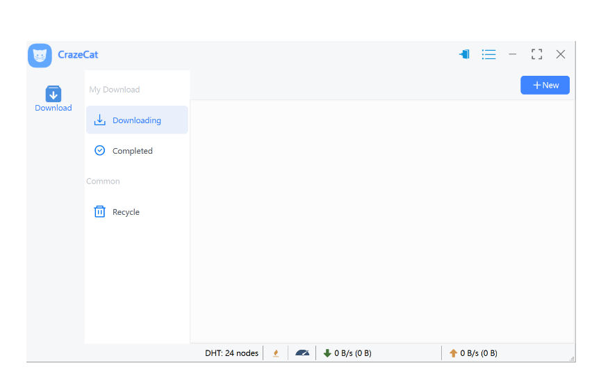Close the CrazeCat window
601x372 pixels.
pos(561,54)
